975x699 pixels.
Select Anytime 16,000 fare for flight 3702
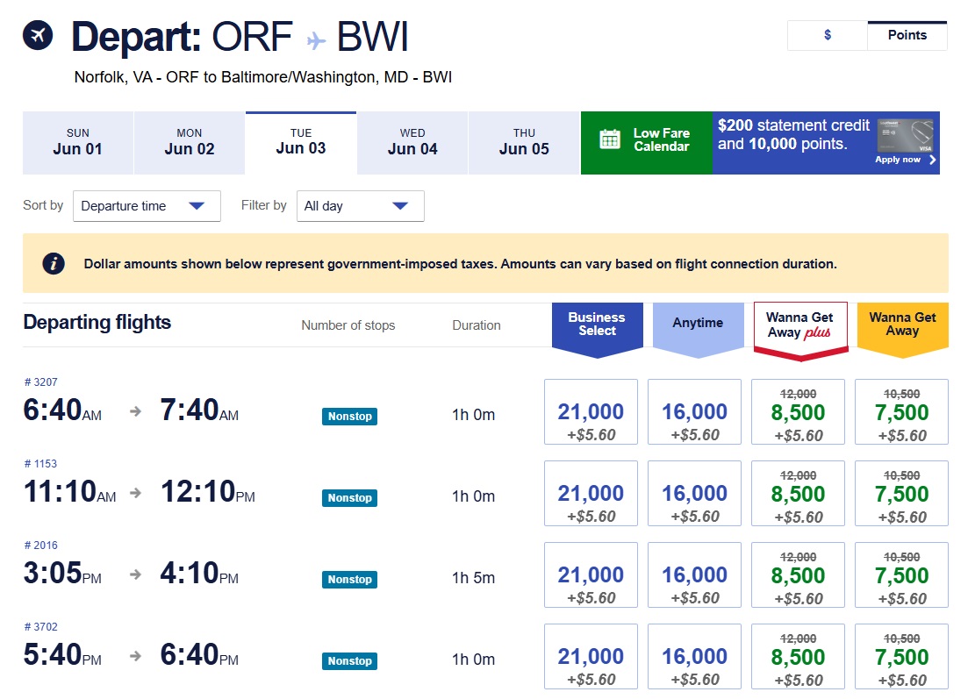point(694,657)
